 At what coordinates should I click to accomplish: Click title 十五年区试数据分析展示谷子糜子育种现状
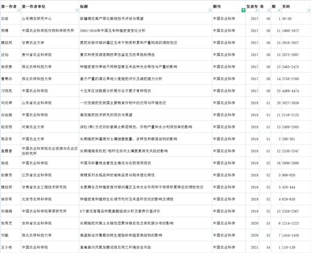115,91
